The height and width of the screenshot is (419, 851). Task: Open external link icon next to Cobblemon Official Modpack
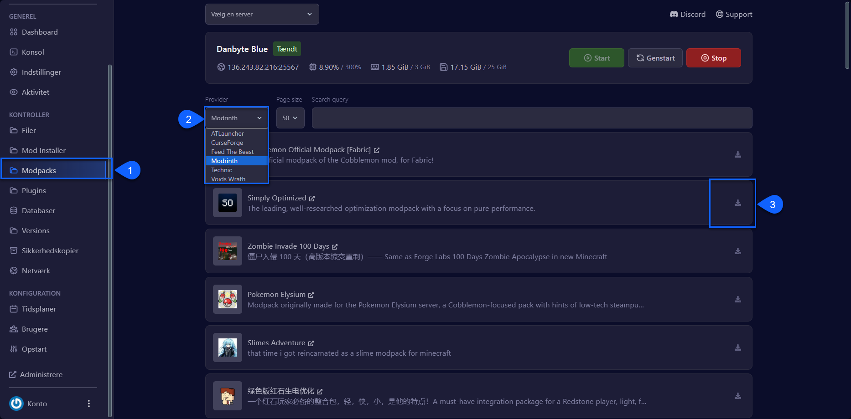377,150
